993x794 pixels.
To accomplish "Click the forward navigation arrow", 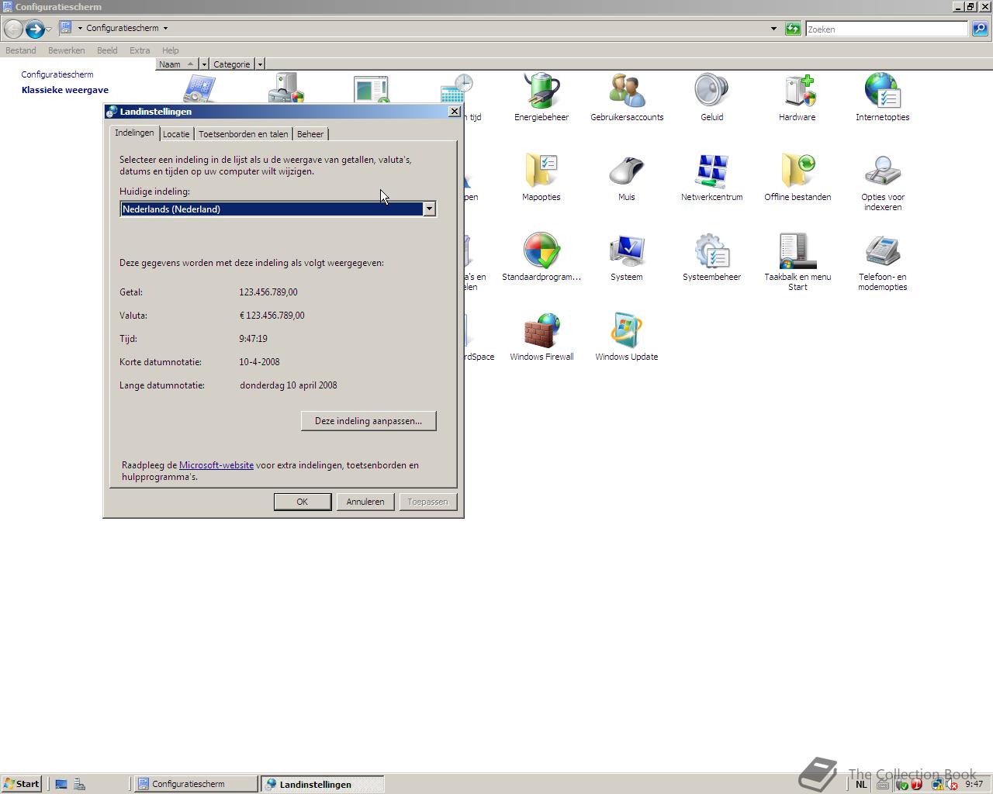I will pos(34,29).
